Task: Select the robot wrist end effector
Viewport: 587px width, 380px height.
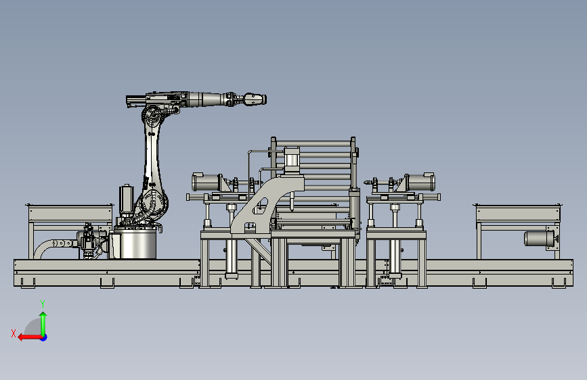Action: coord(255,99)
